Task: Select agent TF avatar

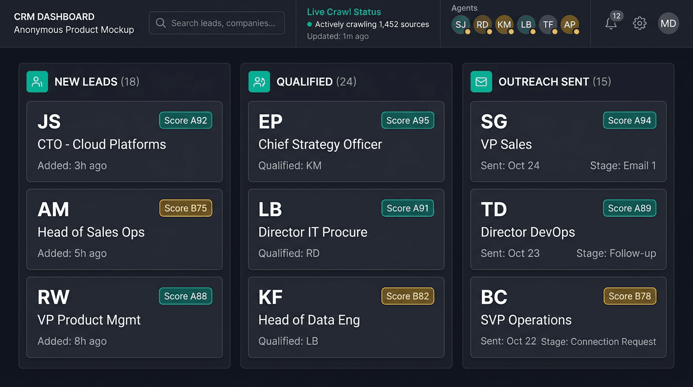Action: (548, 24)
